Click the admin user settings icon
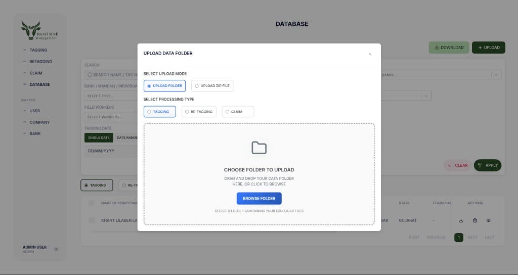 [56, 249]
